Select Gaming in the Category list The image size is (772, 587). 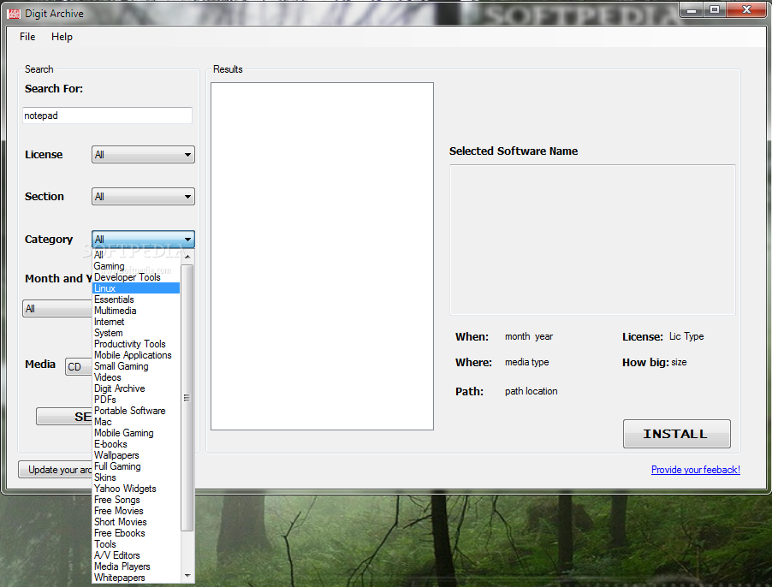(136, 266)
